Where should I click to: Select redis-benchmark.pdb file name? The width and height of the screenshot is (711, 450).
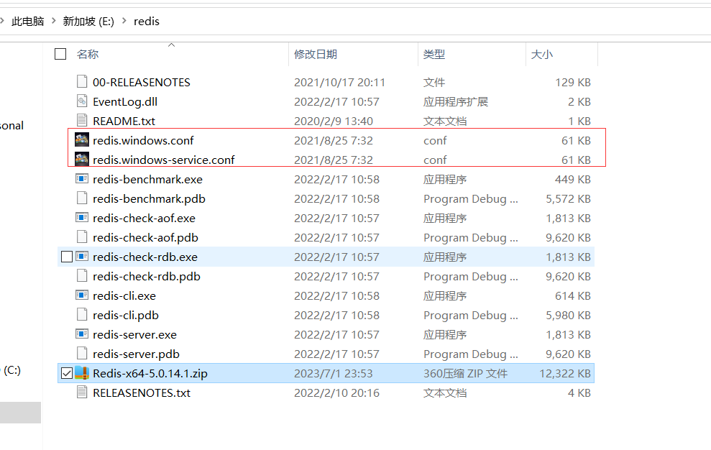click(150, 198)
